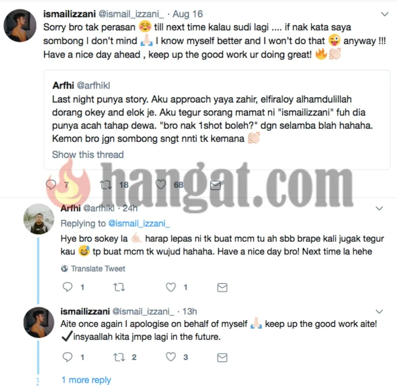Message ismailizzani's 13h tweet via envelope icon

point(222,357)
